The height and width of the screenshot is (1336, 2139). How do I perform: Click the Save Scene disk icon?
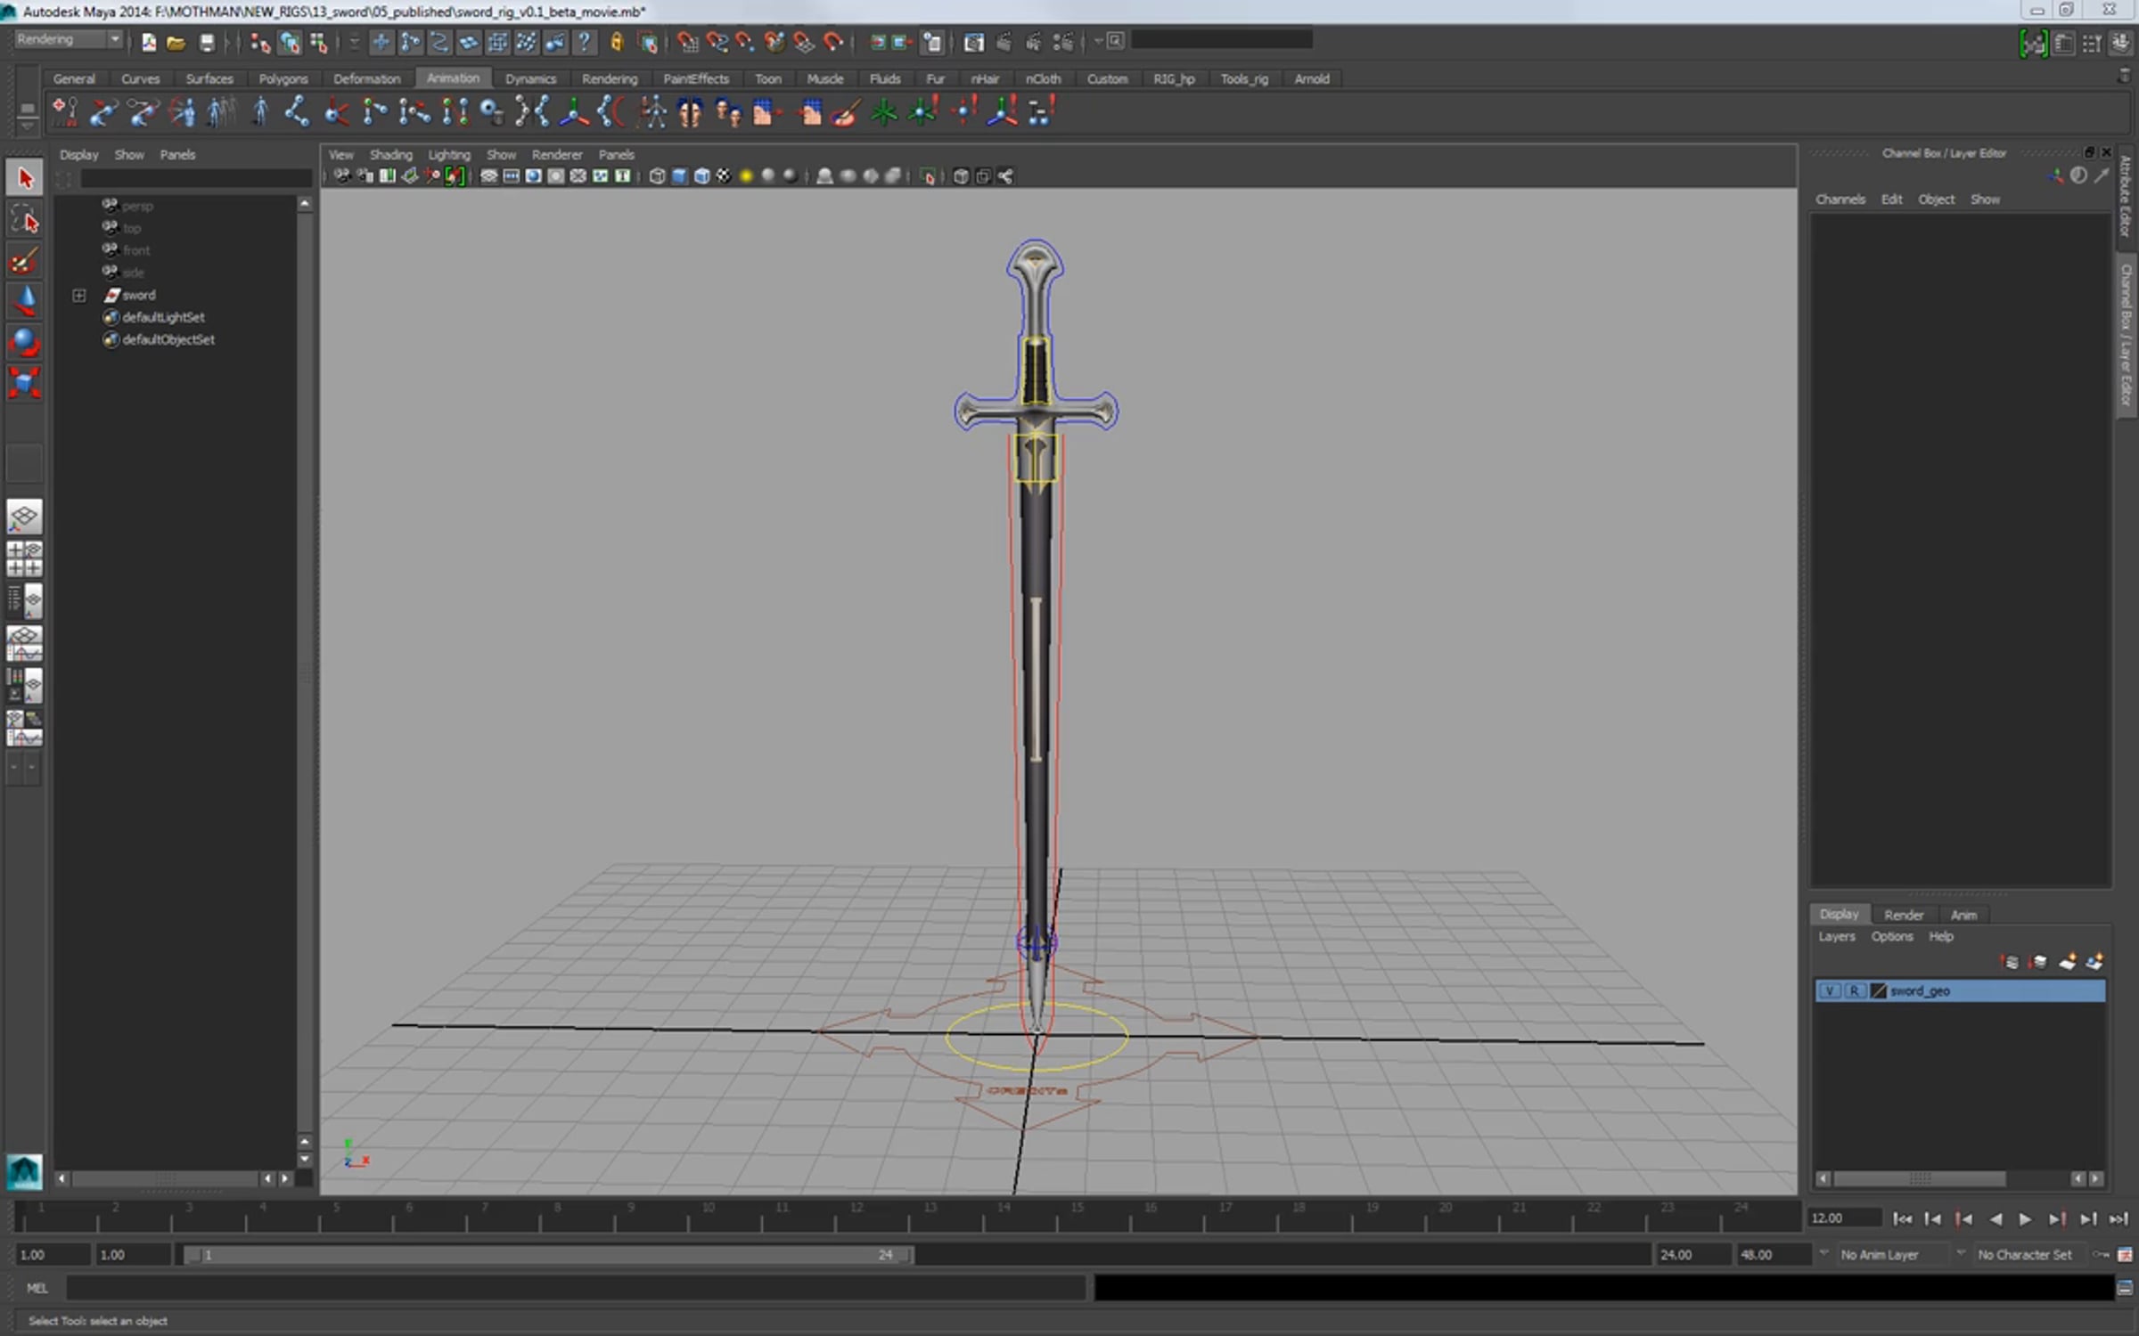pos(207,42)
